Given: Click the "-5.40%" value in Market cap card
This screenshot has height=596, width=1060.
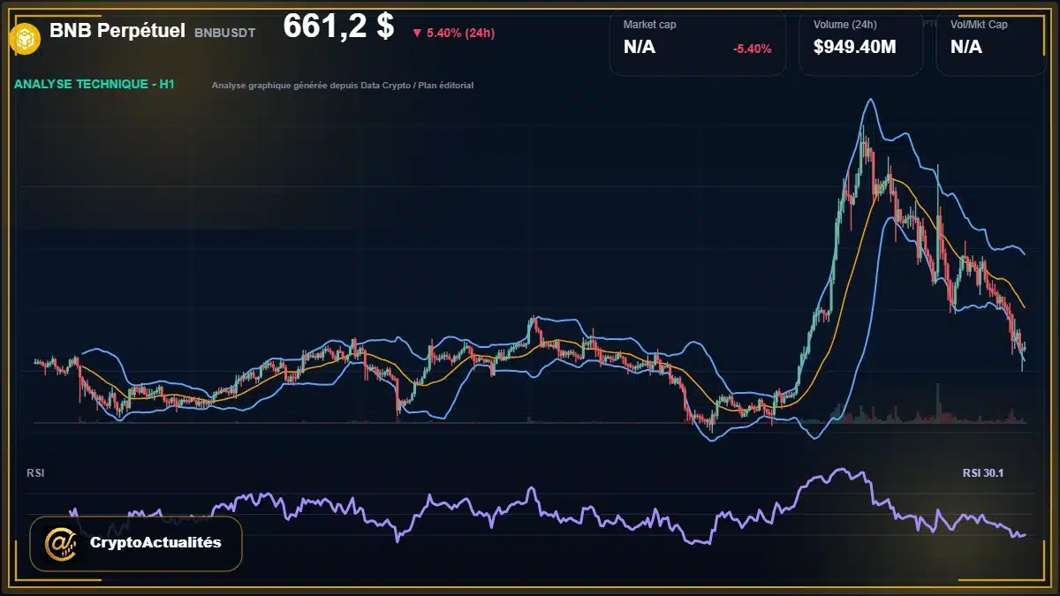Looking at the screenshot, I should (753, 49).
